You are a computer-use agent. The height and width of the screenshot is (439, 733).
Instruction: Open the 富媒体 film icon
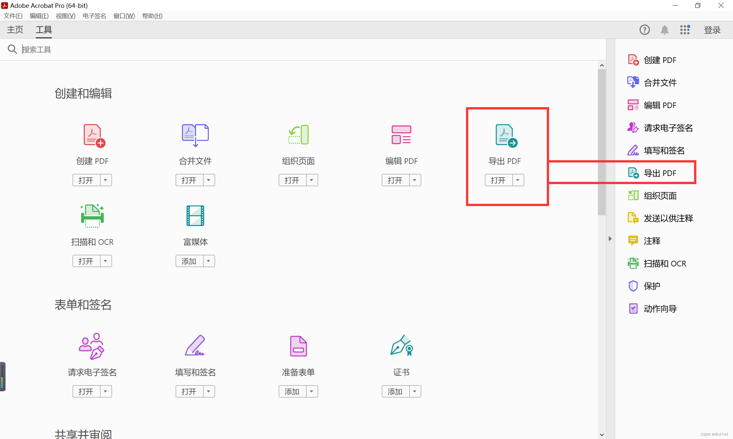tap(195, 216)
